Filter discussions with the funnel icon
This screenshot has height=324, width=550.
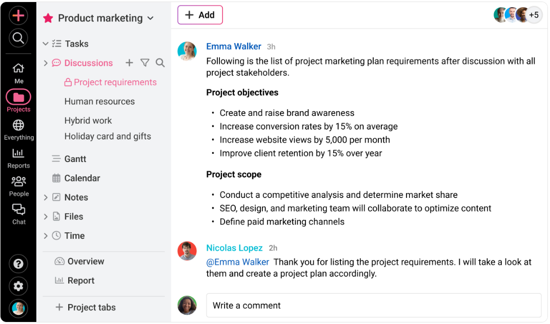pyautogui.click(x=145, y=63)
